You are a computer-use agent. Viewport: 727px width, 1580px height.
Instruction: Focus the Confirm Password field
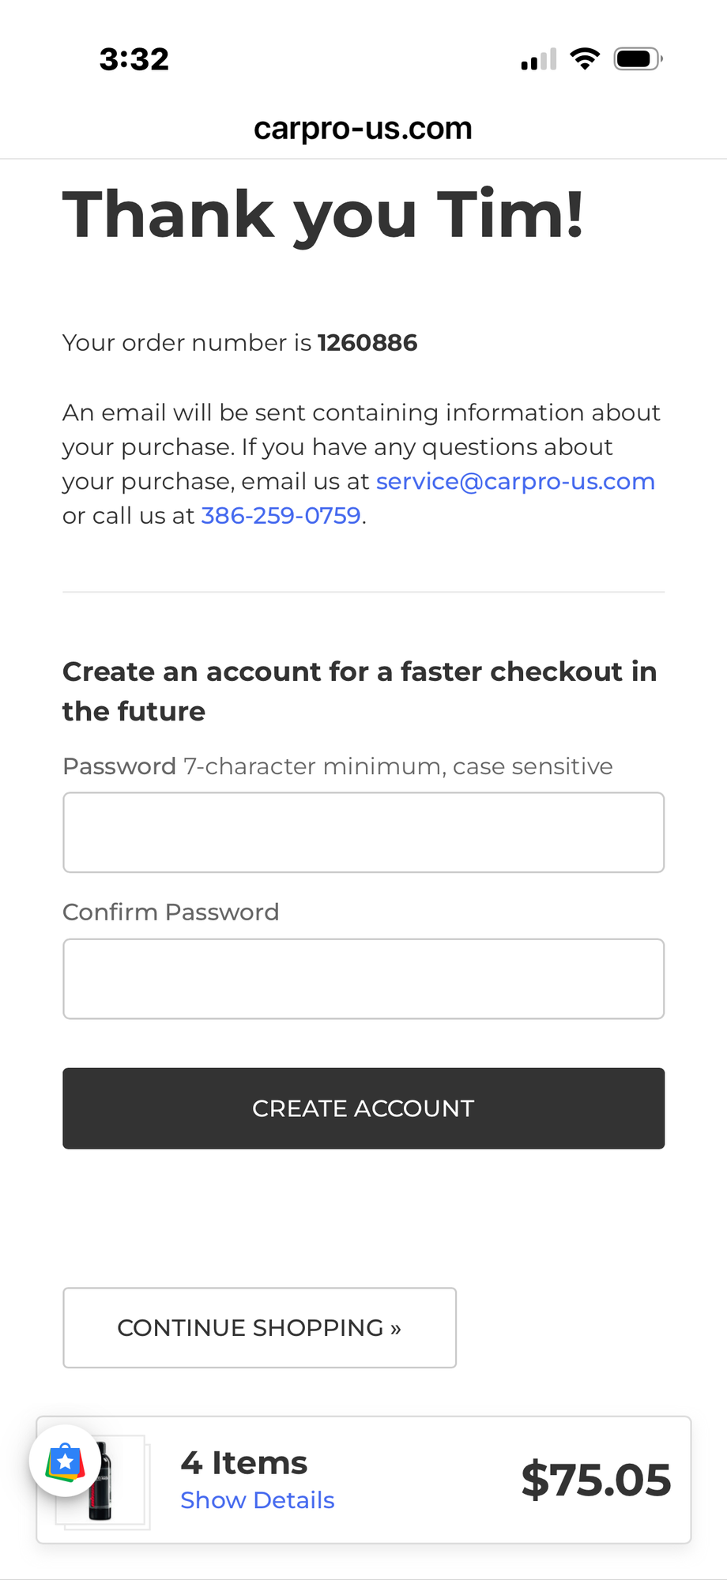tap(363, 979)
